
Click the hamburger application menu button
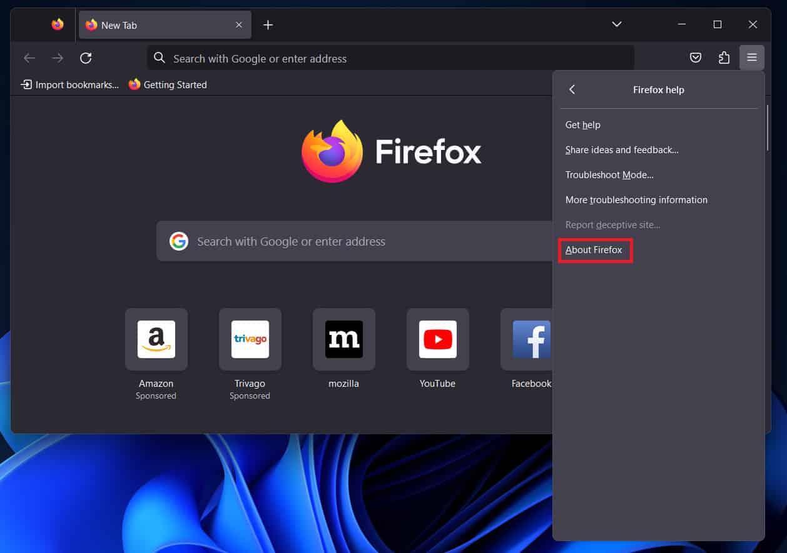tap(751, 58)
